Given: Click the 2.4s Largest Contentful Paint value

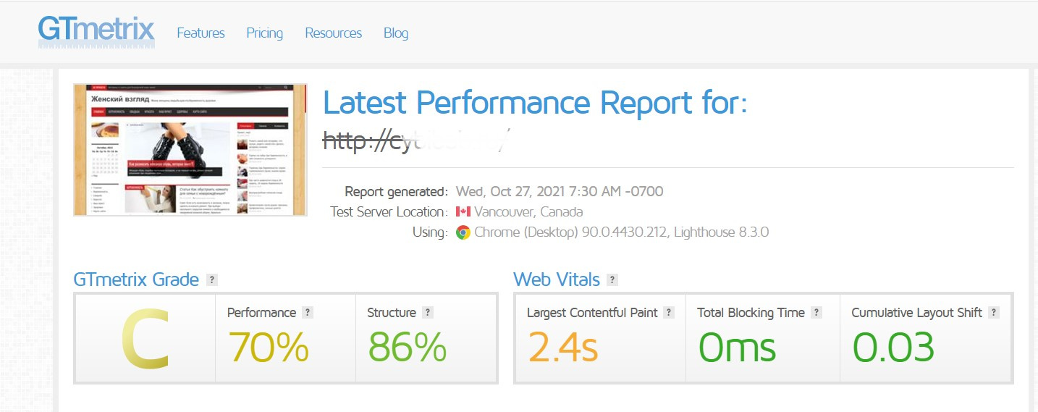Looking at the screenshot, I should tap(562, 348).
